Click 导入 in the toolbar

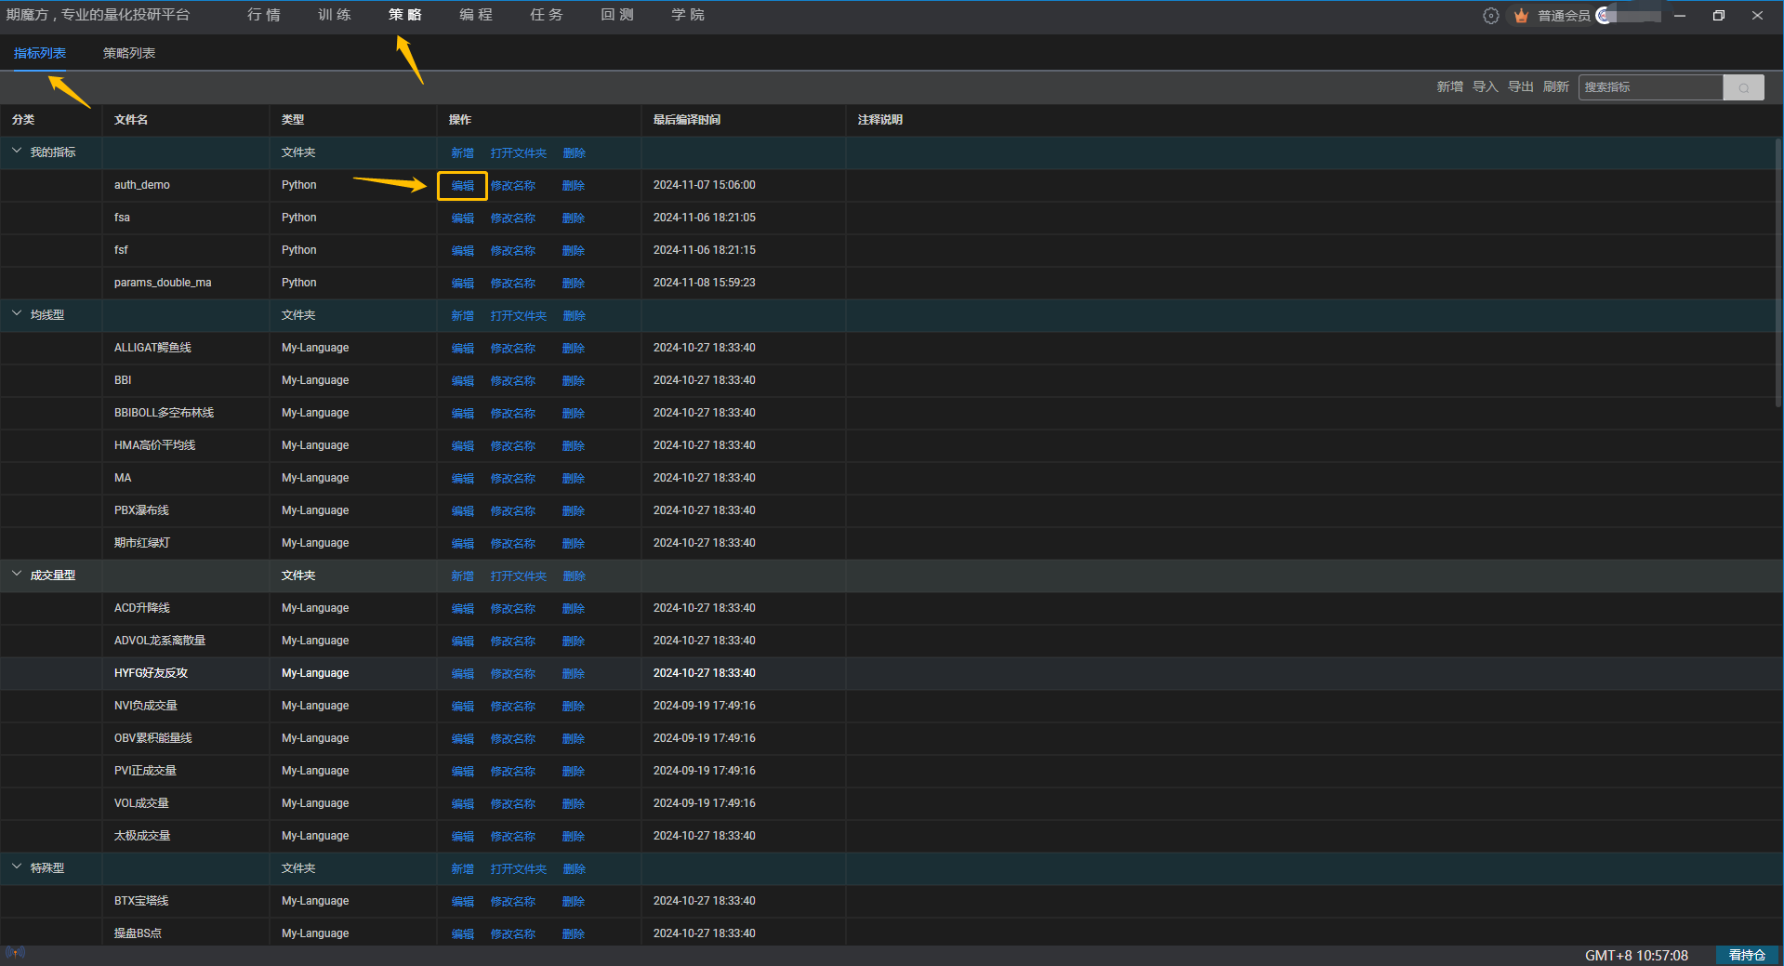tap(1485, 86)
